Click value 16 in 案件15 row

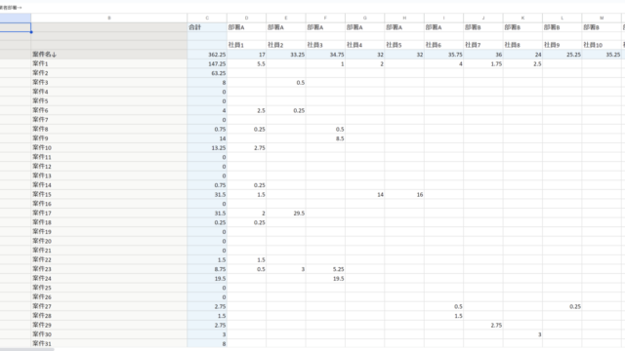404,195
